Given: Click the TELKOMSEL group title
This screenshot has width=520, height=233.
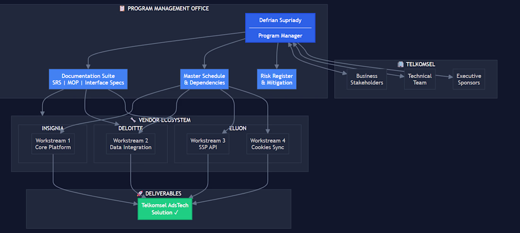Looking at the screenshot, I should 421,64.
